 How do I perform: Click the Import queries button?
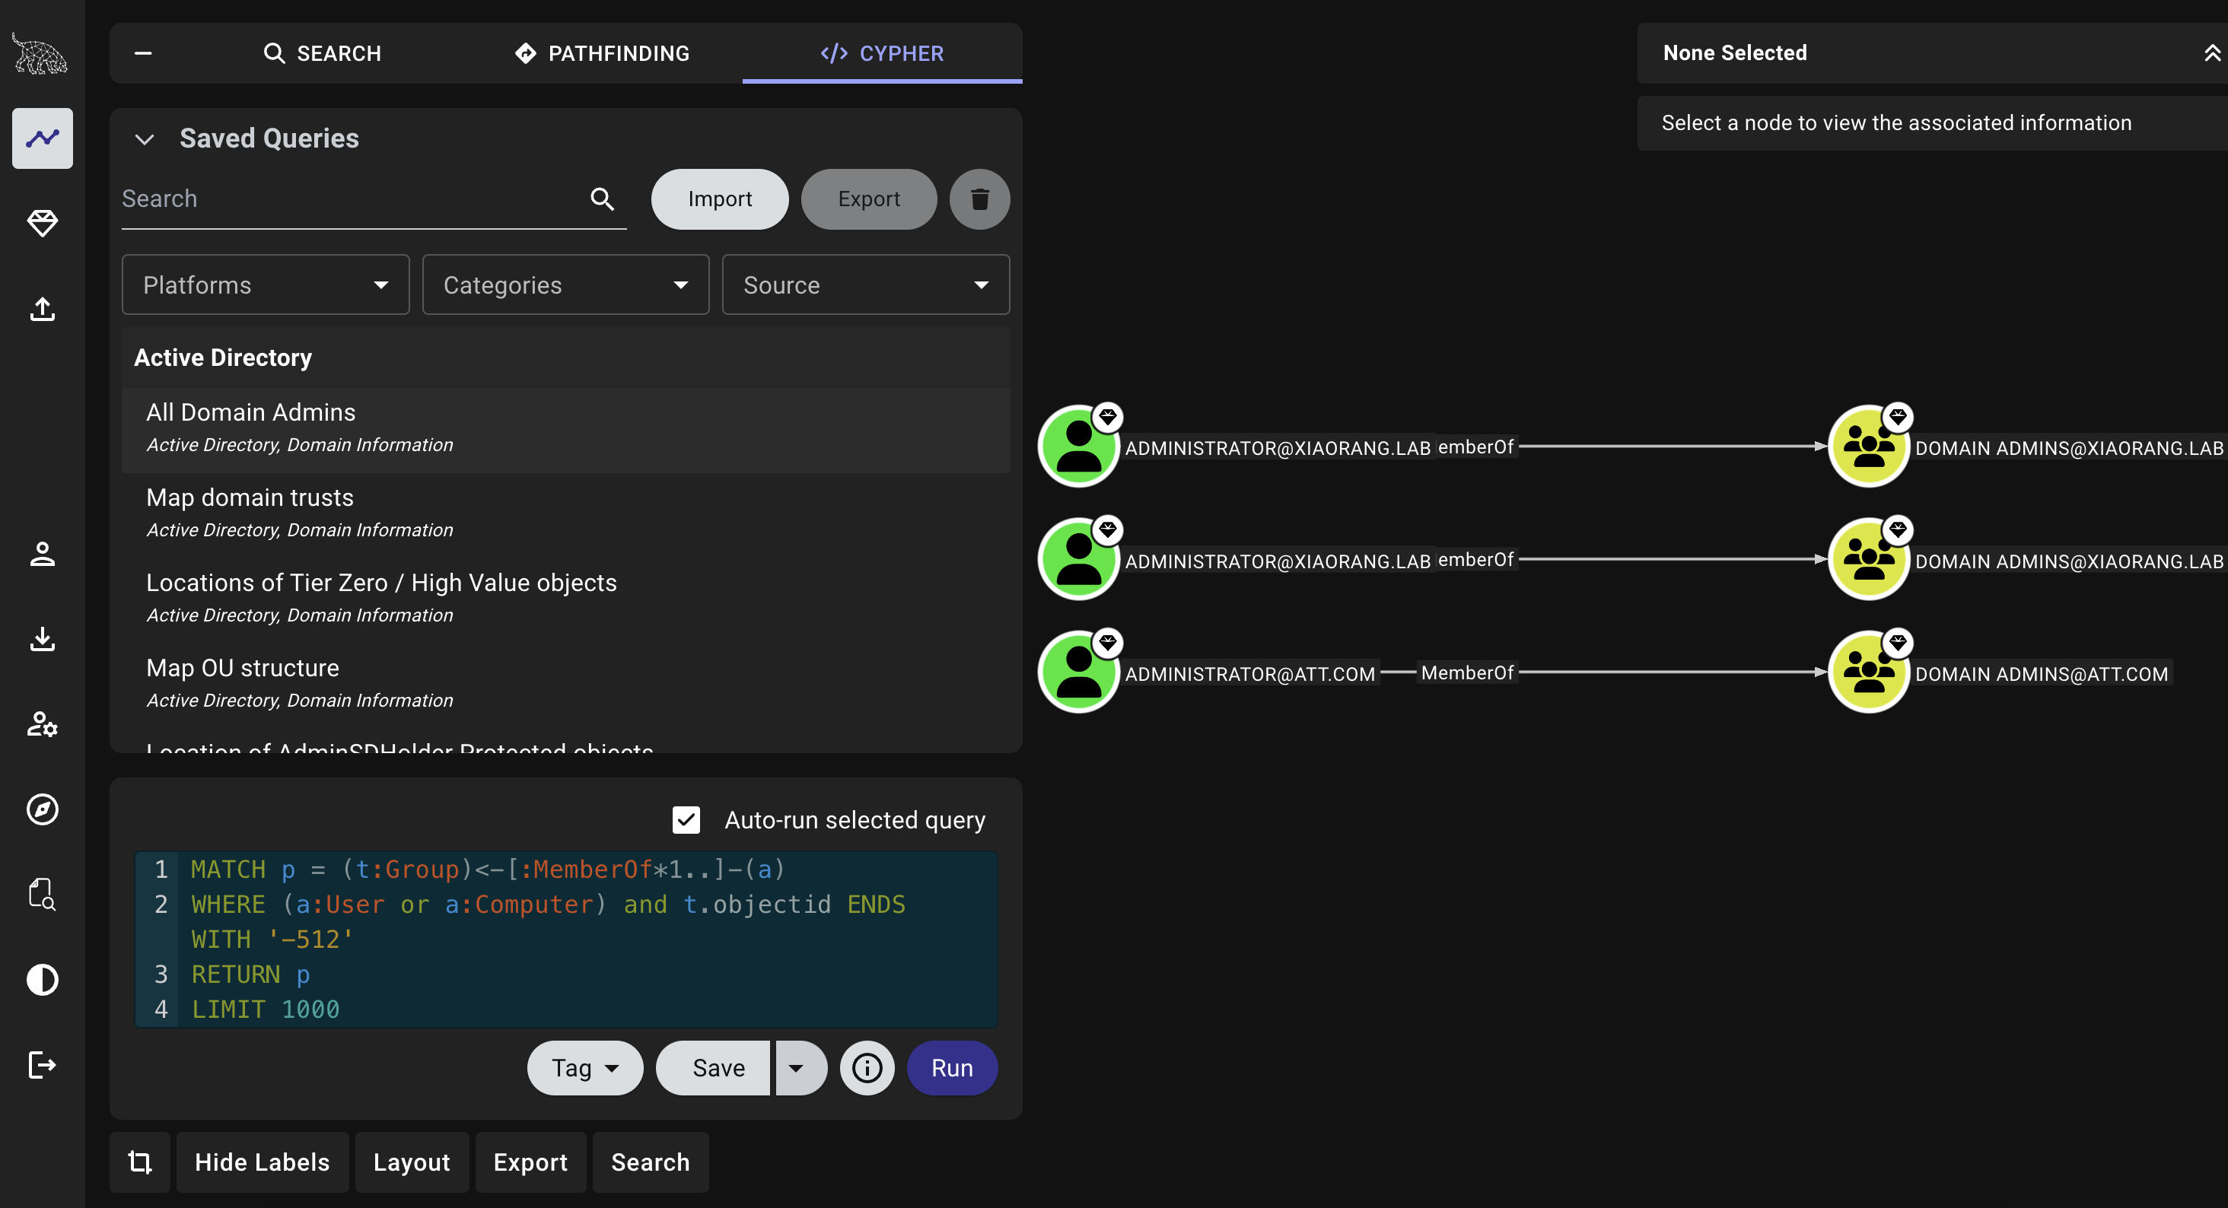pos(720,199)
